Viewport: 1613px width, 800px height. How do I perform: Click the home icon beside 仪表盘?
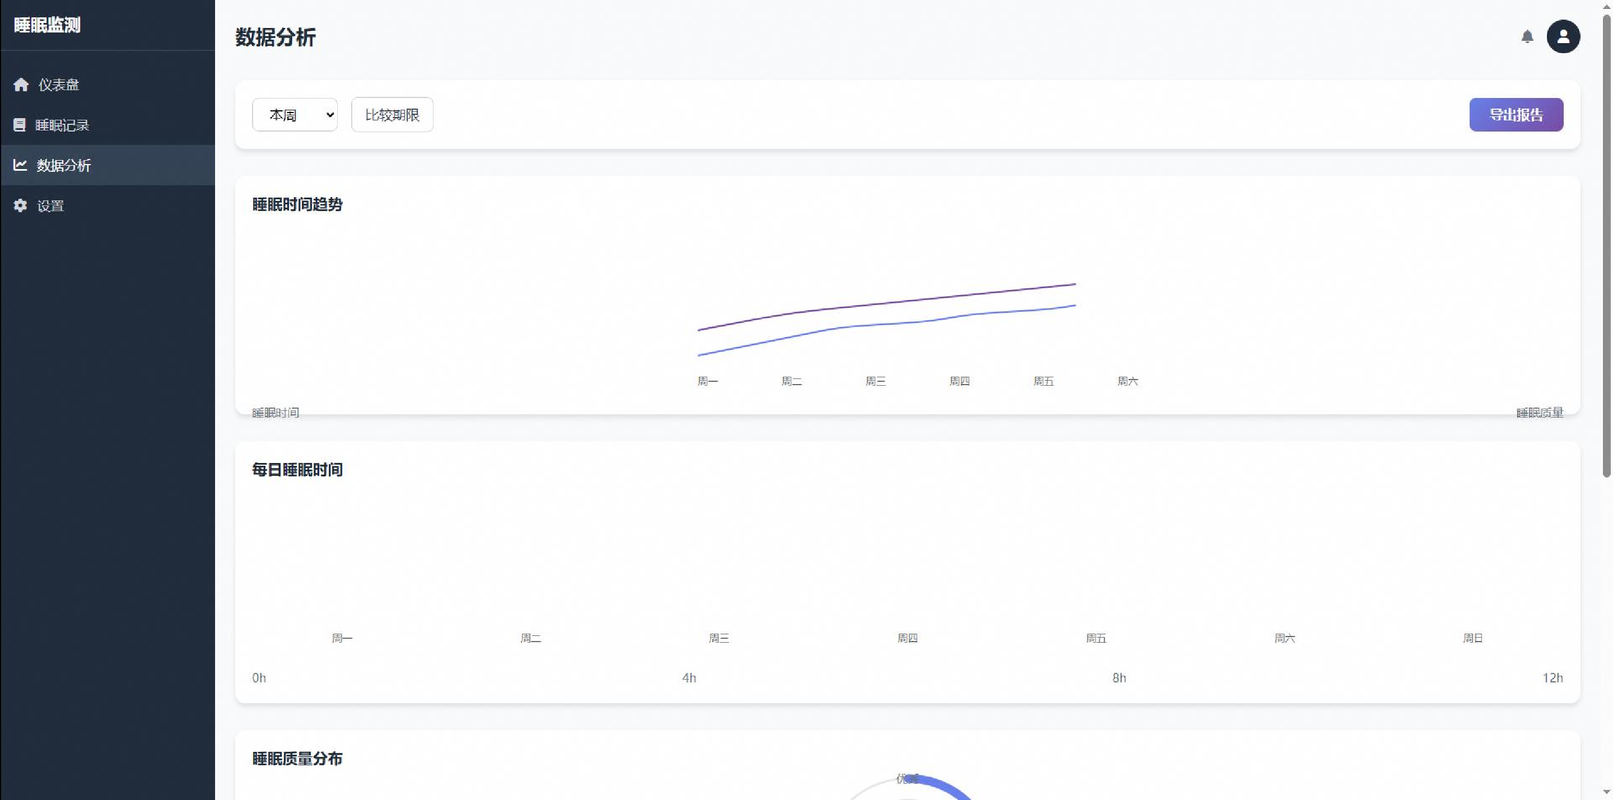[x=21, y=85]
